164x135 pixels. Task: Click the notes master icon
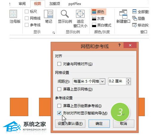(x=13, y=14)
